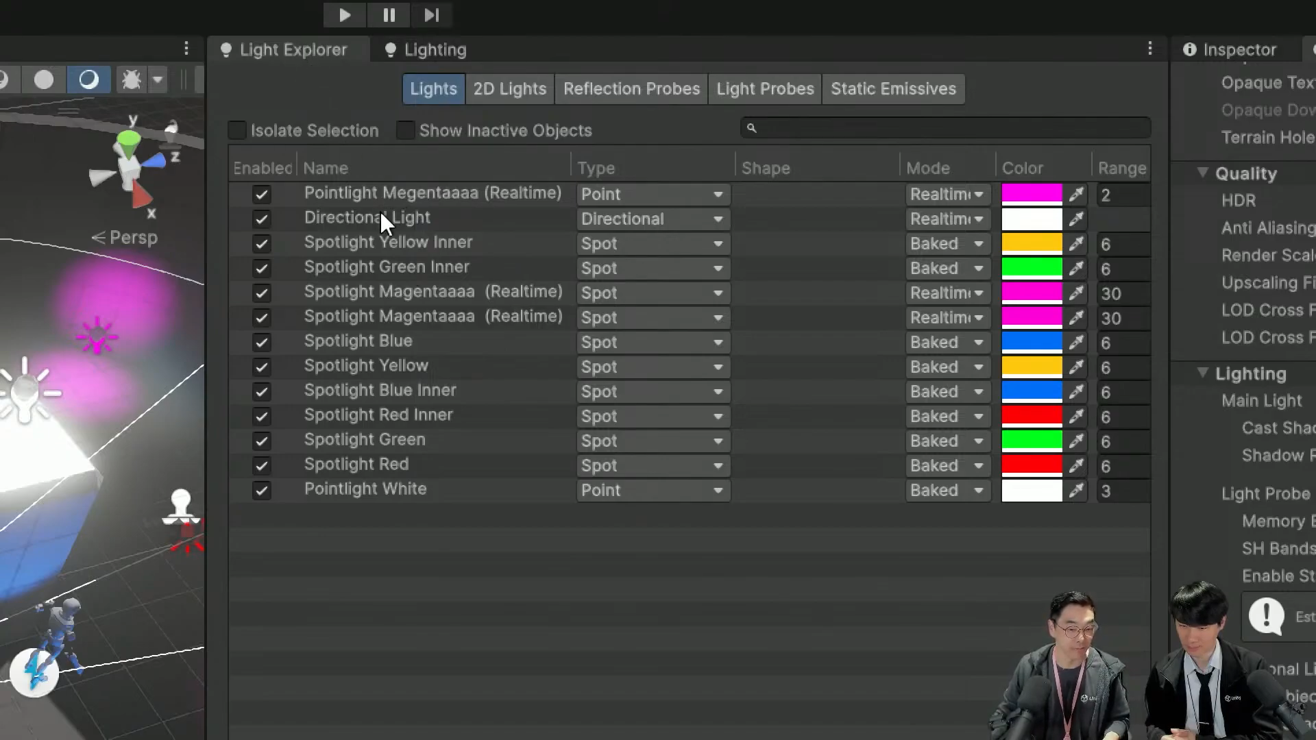The width and height of the screenshot is (1316, 740).
Task: Click the pink point light gizmo in scene
Action: click(97, 336)
